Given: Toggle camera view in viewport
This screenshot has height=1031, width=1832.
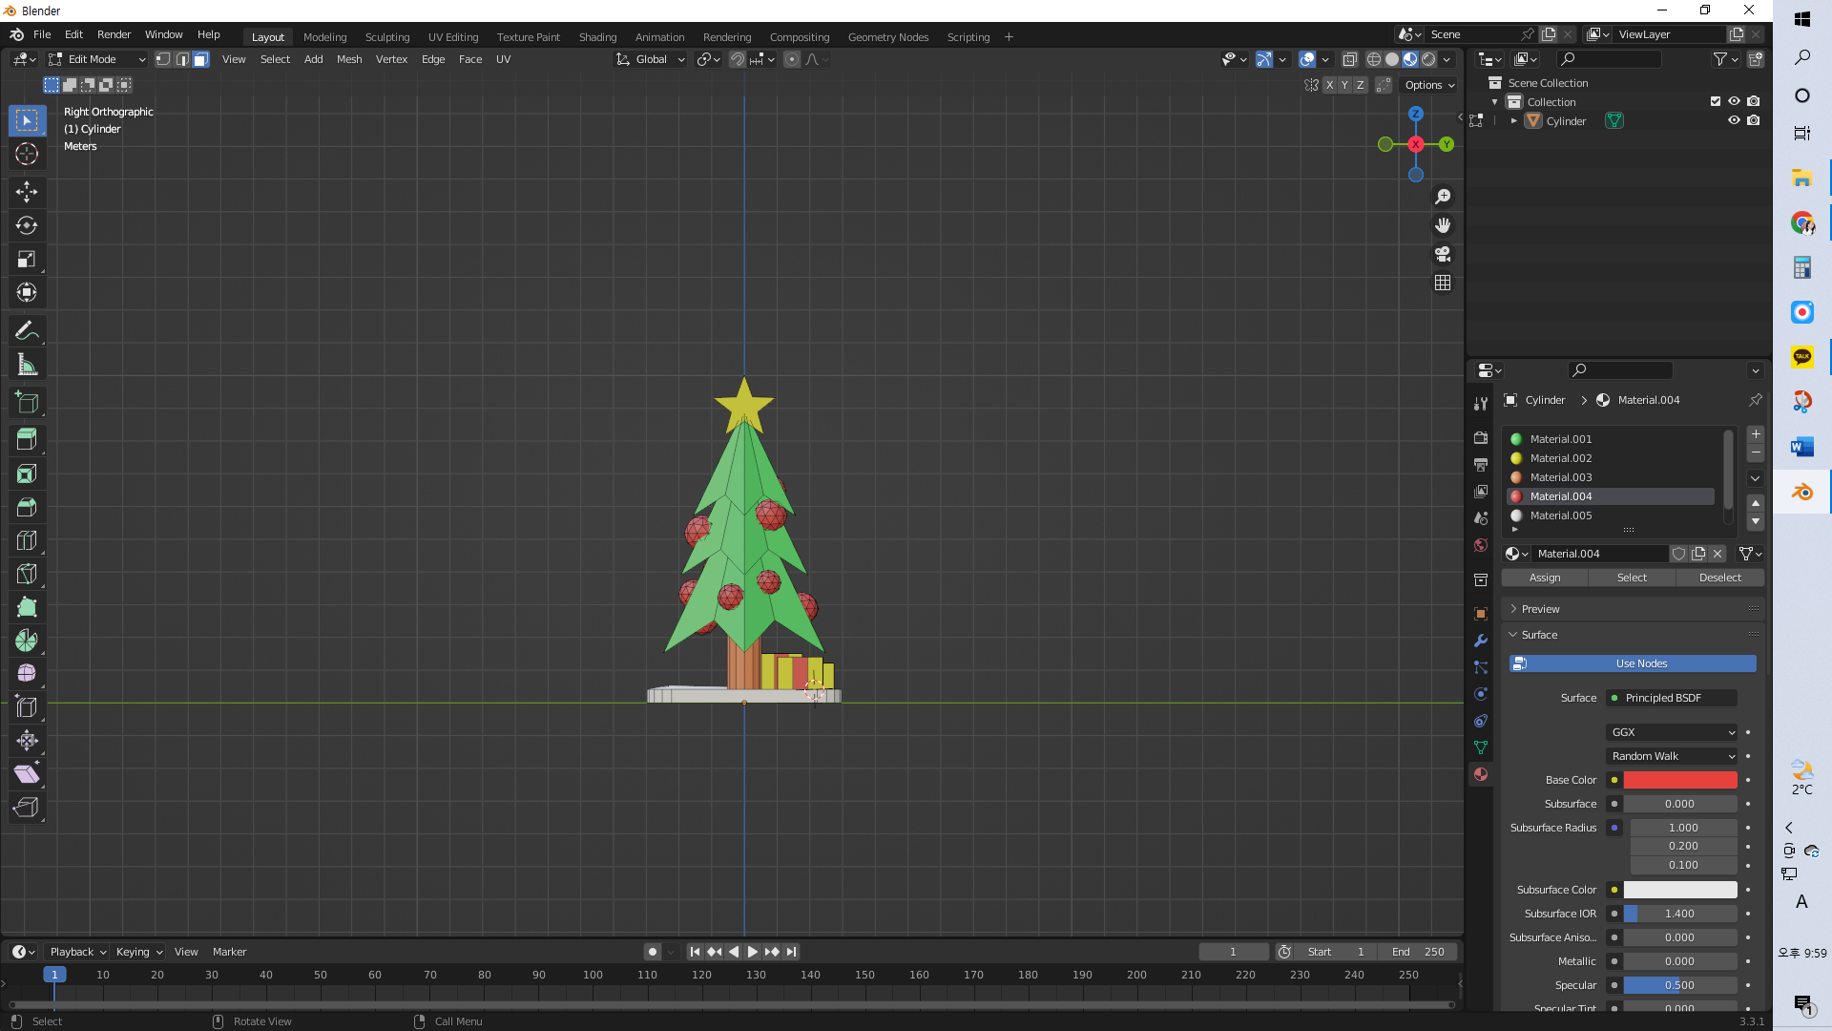Looking at the screenshot, I should tap(1443, 254).
